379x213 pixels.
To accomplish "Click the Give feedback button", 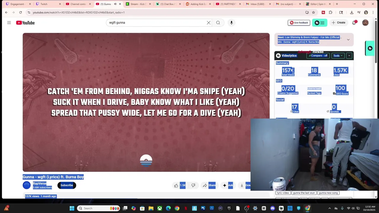I will click(x=299, y=23).
